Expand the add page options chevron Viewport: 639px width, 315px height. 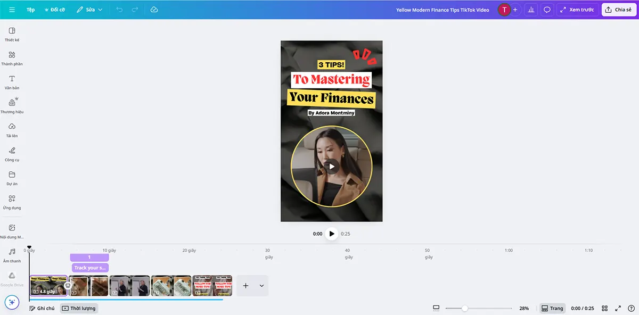261,286
